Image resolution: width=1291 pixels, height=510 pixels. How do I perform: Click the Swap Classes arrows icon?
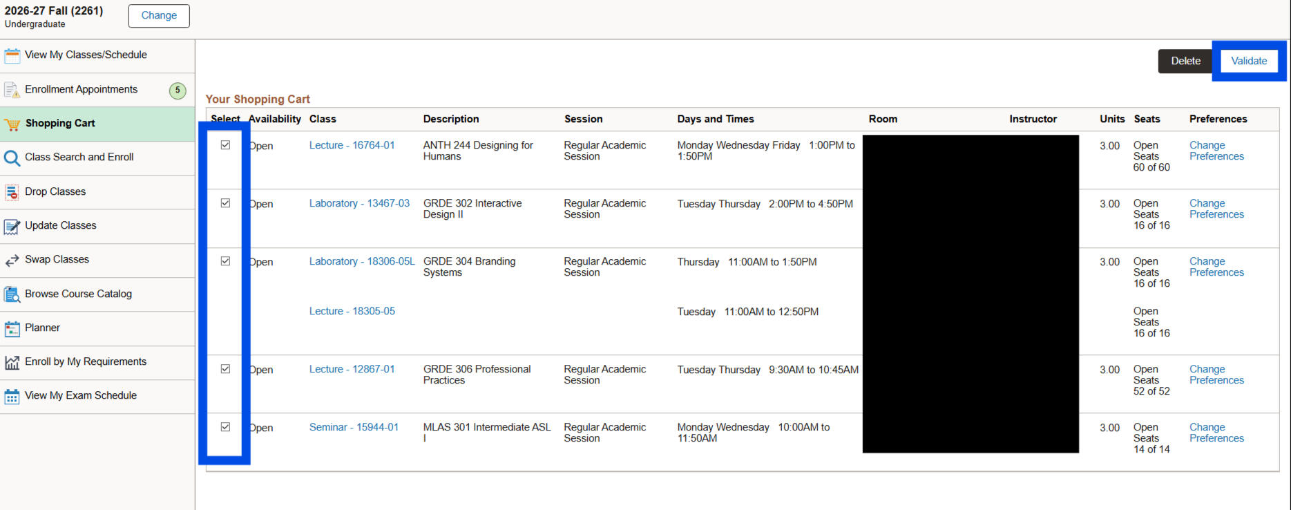12,261
